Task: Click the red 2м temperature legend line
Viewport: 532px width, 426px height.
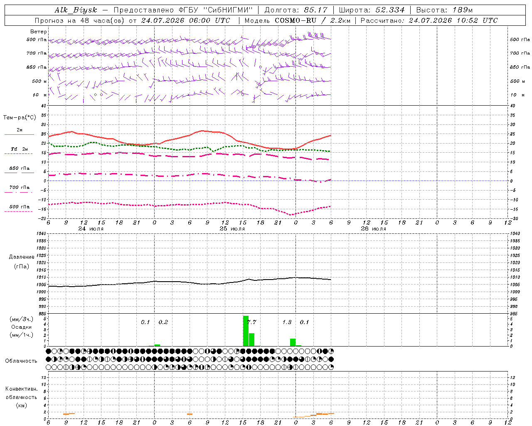Action: [x=19, y=134]
